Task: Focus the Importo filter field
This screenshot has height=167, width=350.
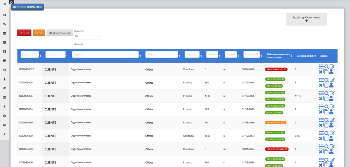Action: tap(212, 55)
